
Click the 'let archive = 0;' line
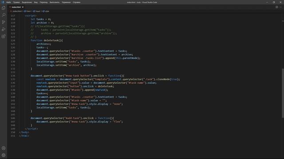(x=42, y=23)
